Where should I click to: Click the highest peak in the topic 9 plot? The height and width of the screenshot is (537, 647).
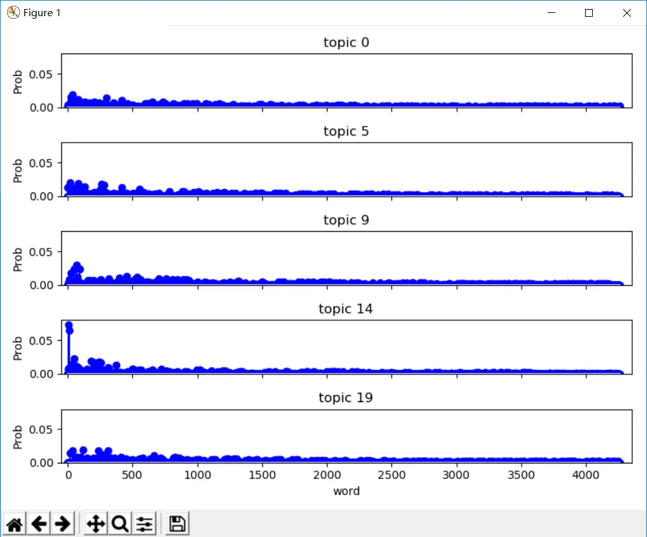[x=77, y=265]
